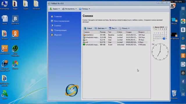Click the Baseline type cell

(x=111, y=35)
